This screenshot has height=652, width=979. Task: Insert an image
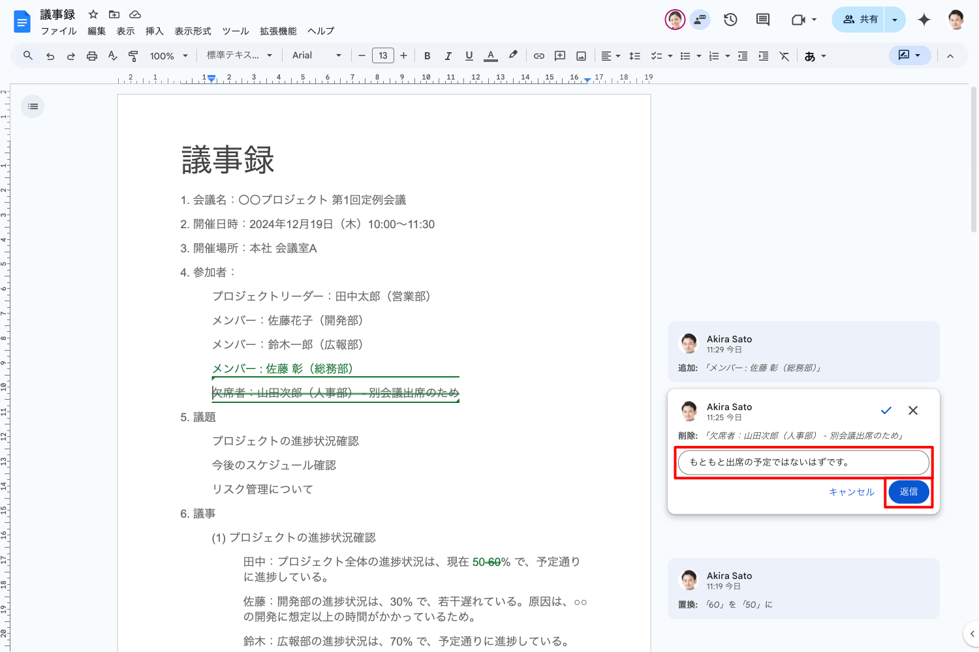(581, 56)
